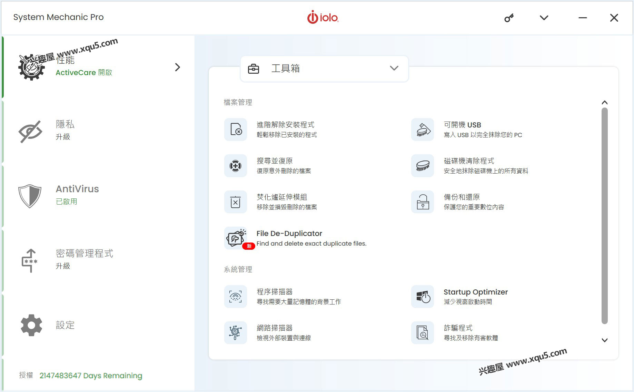
Task: Click the scrollbar down arrow in toolbox
Action: click(604, 340)
